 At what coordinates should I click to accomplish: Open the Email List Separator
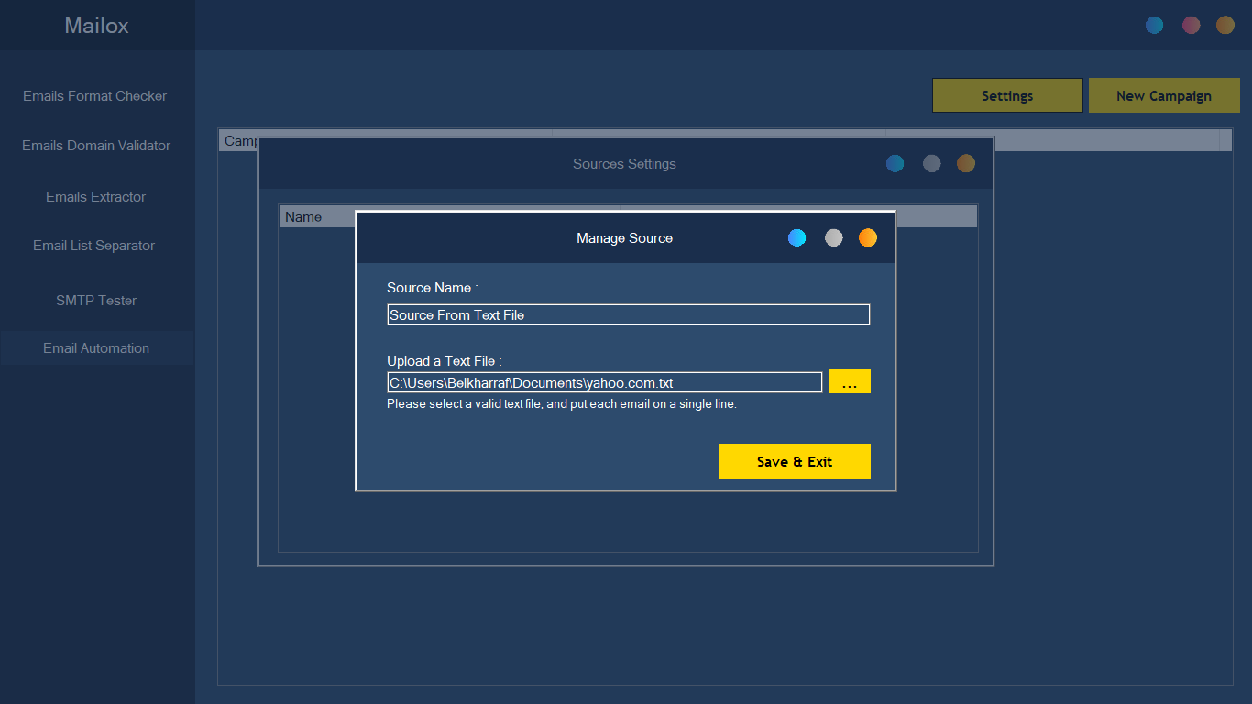[95, 245]
